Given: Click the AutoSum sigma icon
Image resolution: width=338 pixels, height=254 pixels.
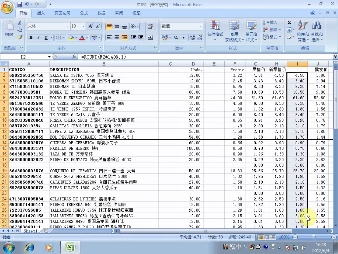Looking at the screenshot, I should (x=289, y=22).
